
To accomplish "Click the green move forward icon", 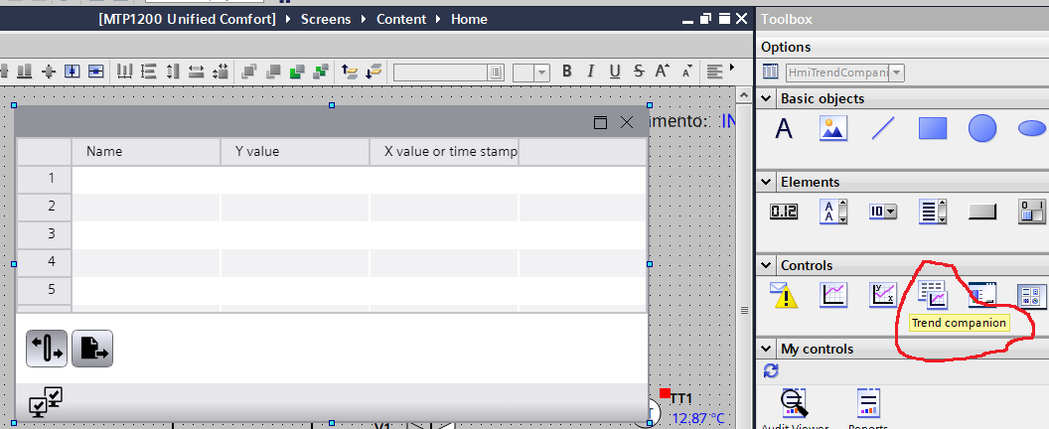I will [x=297, y=71].
